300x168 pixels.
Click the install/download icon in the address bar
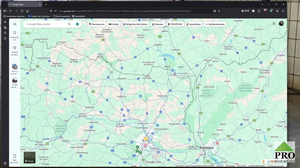(x=214, y=11)
